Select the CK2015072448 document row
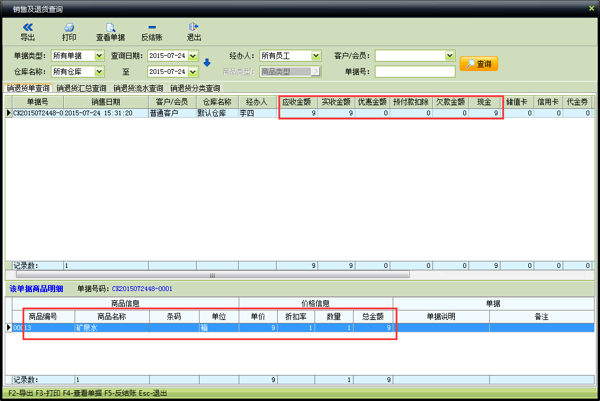This screenshot has width=600, height=401. pos(38,113)
